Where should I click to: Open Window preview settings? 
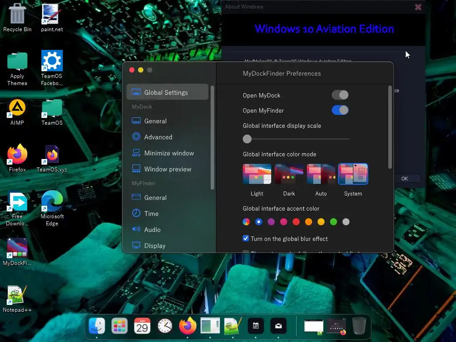[167, 169]
